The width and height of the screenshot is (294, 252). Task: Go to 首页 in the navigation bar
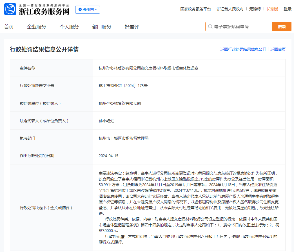point(9,27)
